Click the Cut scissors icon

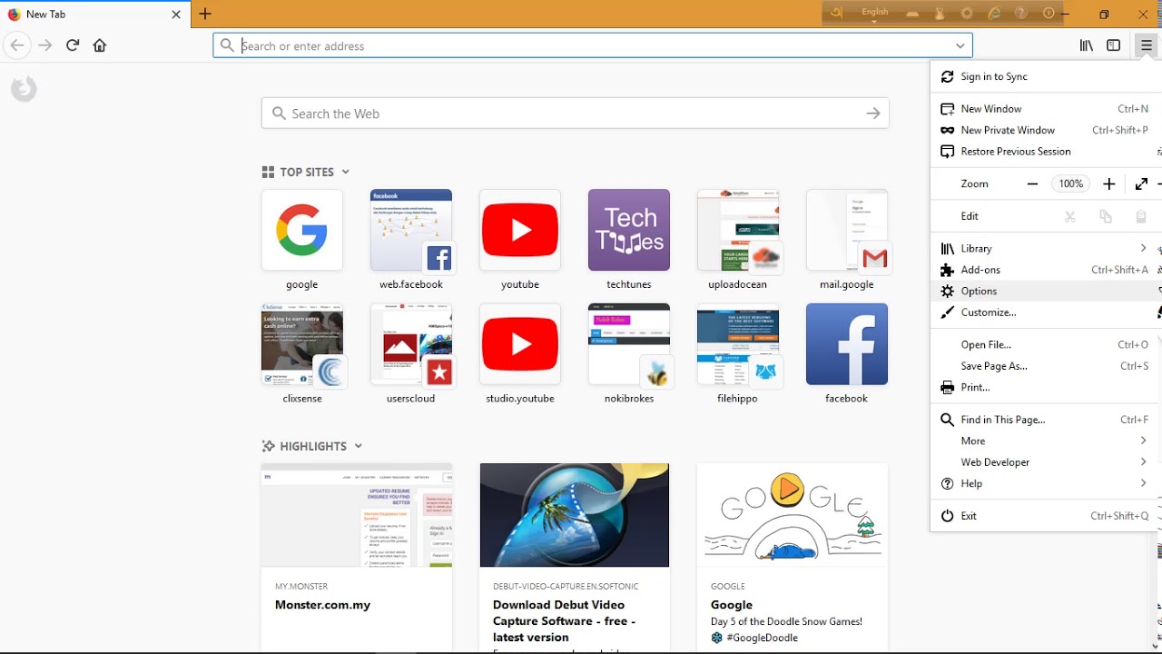[1070, 216]
